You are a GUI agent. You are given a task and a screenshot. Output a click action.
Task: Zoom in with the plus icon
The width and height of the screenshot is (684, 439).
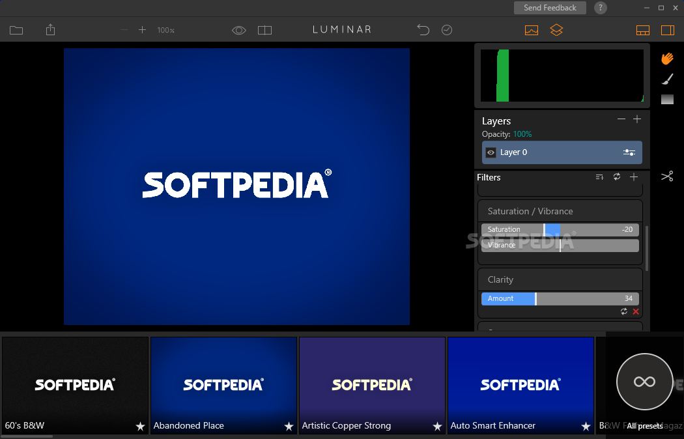[x=142, y=30]
